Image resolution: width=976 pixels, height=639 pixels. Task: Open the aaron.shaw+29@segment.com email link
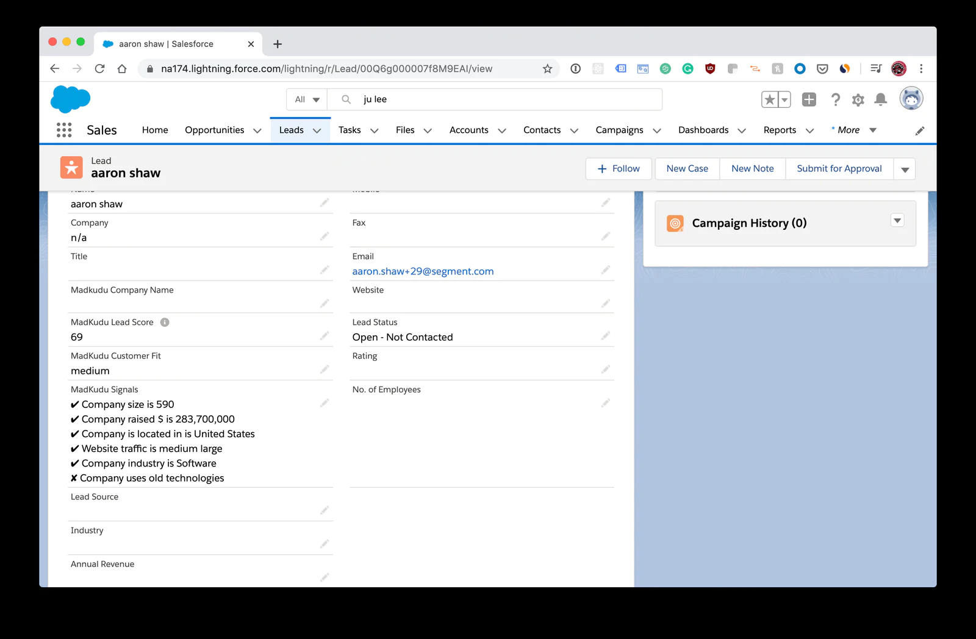coord(423,271)
